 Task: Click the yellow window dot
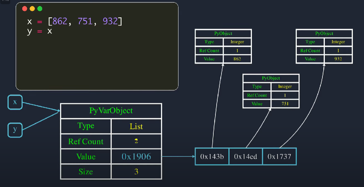click(32, 9)
